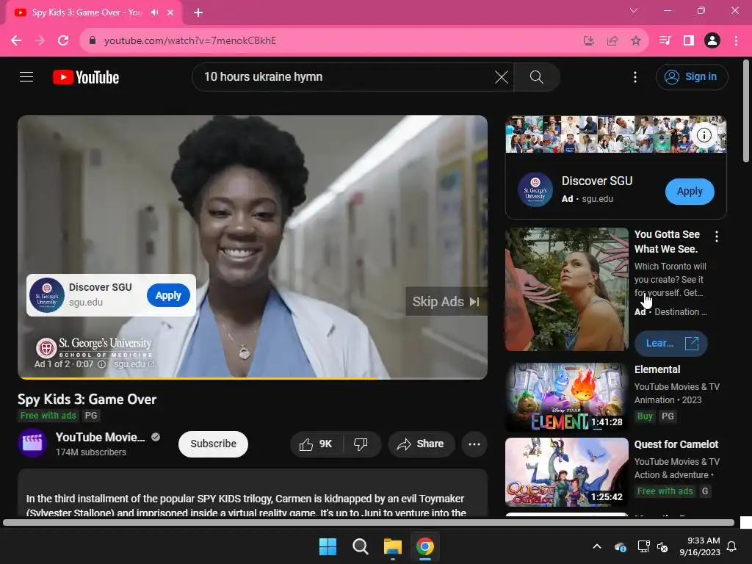This screenshot has height=564, width=752.
Task: Open a new Chrome tab
Action: 198,12
